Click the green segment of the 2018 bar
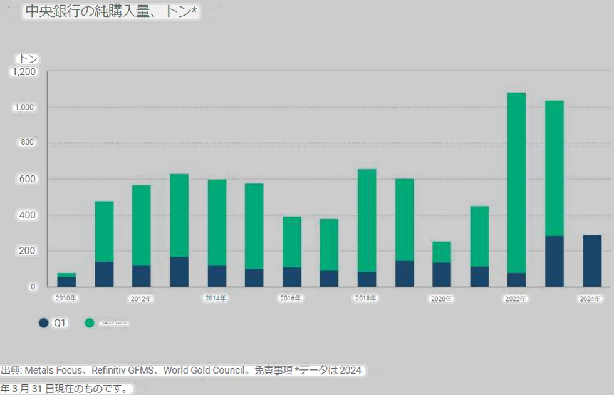This screenshot has width=614, height=395. point(367,219)
